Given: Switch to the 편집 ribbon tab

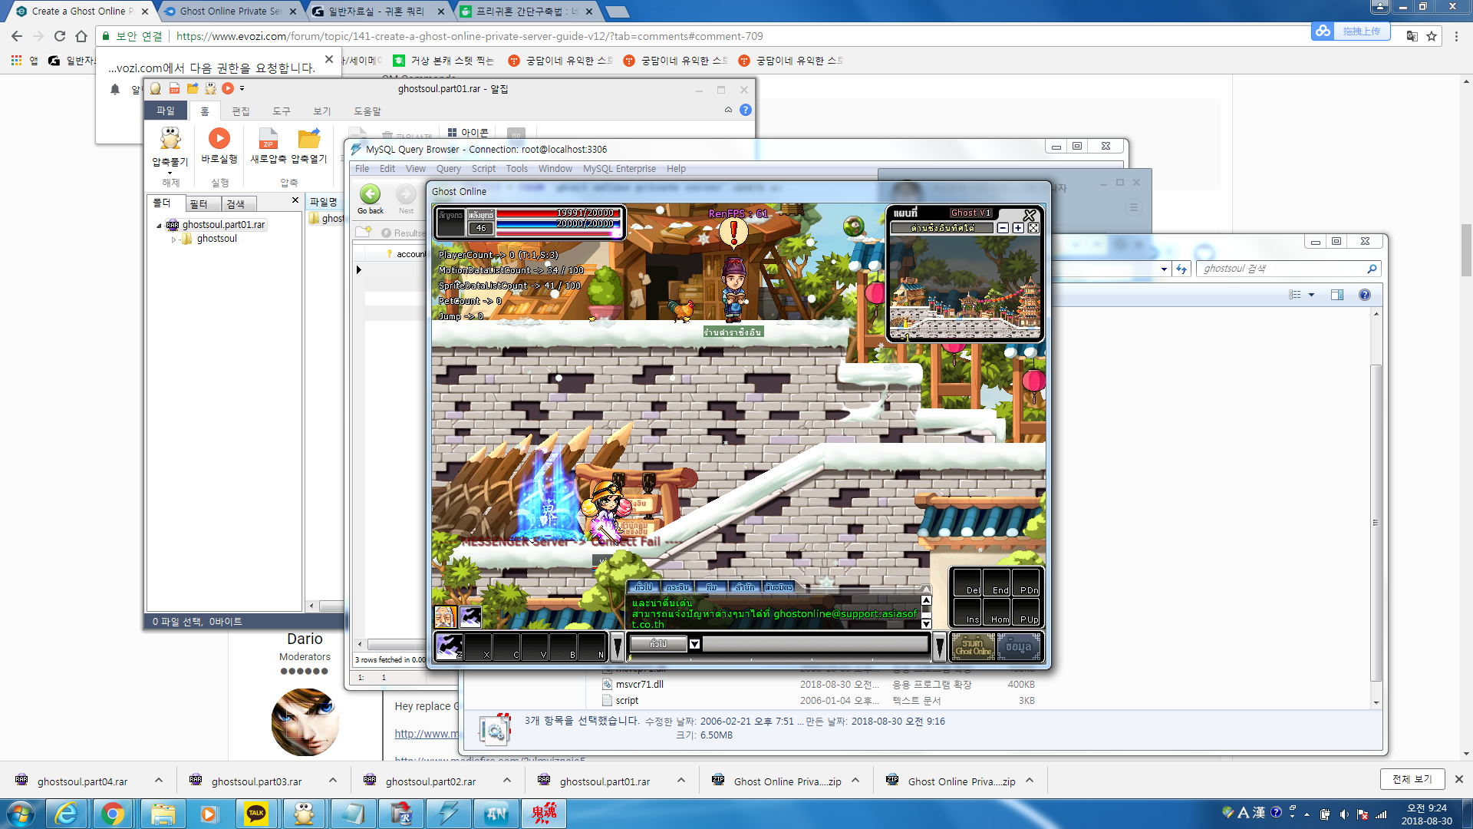Looking at the screenshot, I should click(241, 111).
